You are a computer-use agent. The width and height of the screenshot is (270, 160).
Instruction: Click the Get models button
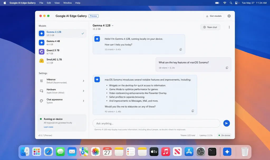coord(214,16)
